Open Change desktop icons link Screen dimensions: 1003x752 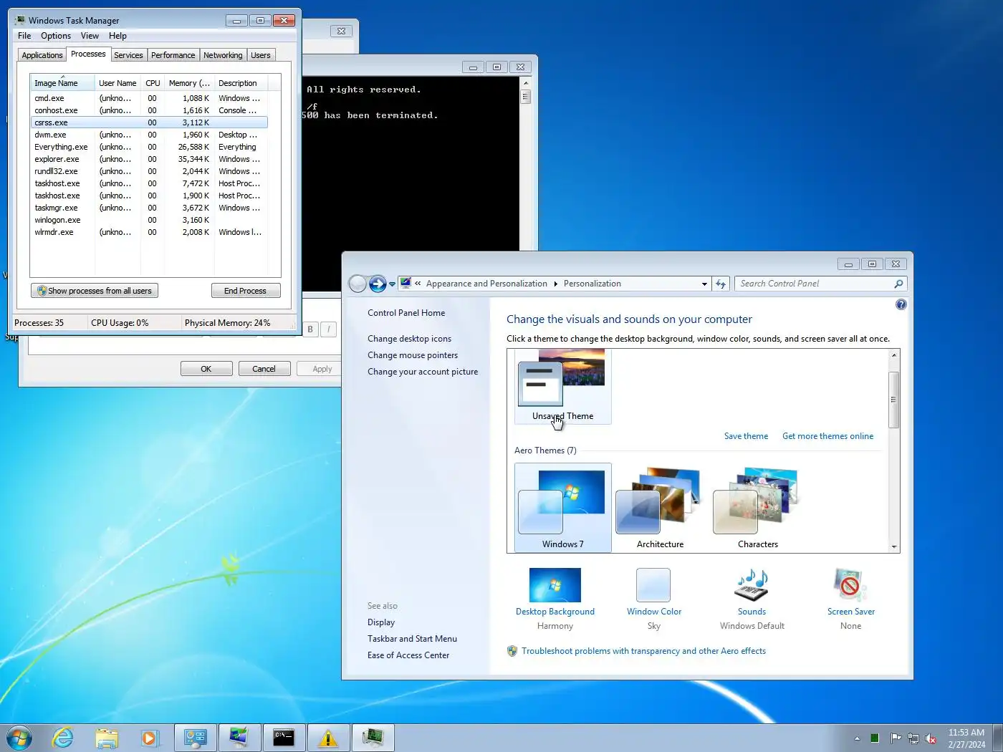409,339
